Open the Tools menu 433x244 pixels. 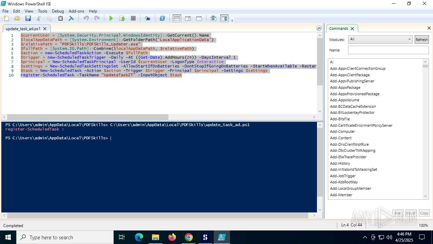click(x=43, y=11)
